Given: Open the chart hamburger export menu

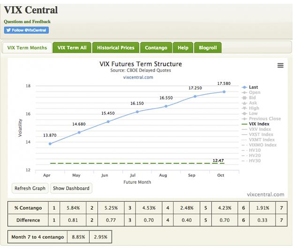Looking at the screenshot, I should coord(280,66).
